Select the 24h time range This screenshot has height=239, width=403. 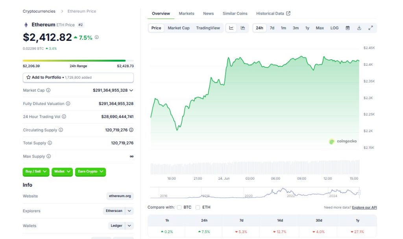[x=259, y=28]
